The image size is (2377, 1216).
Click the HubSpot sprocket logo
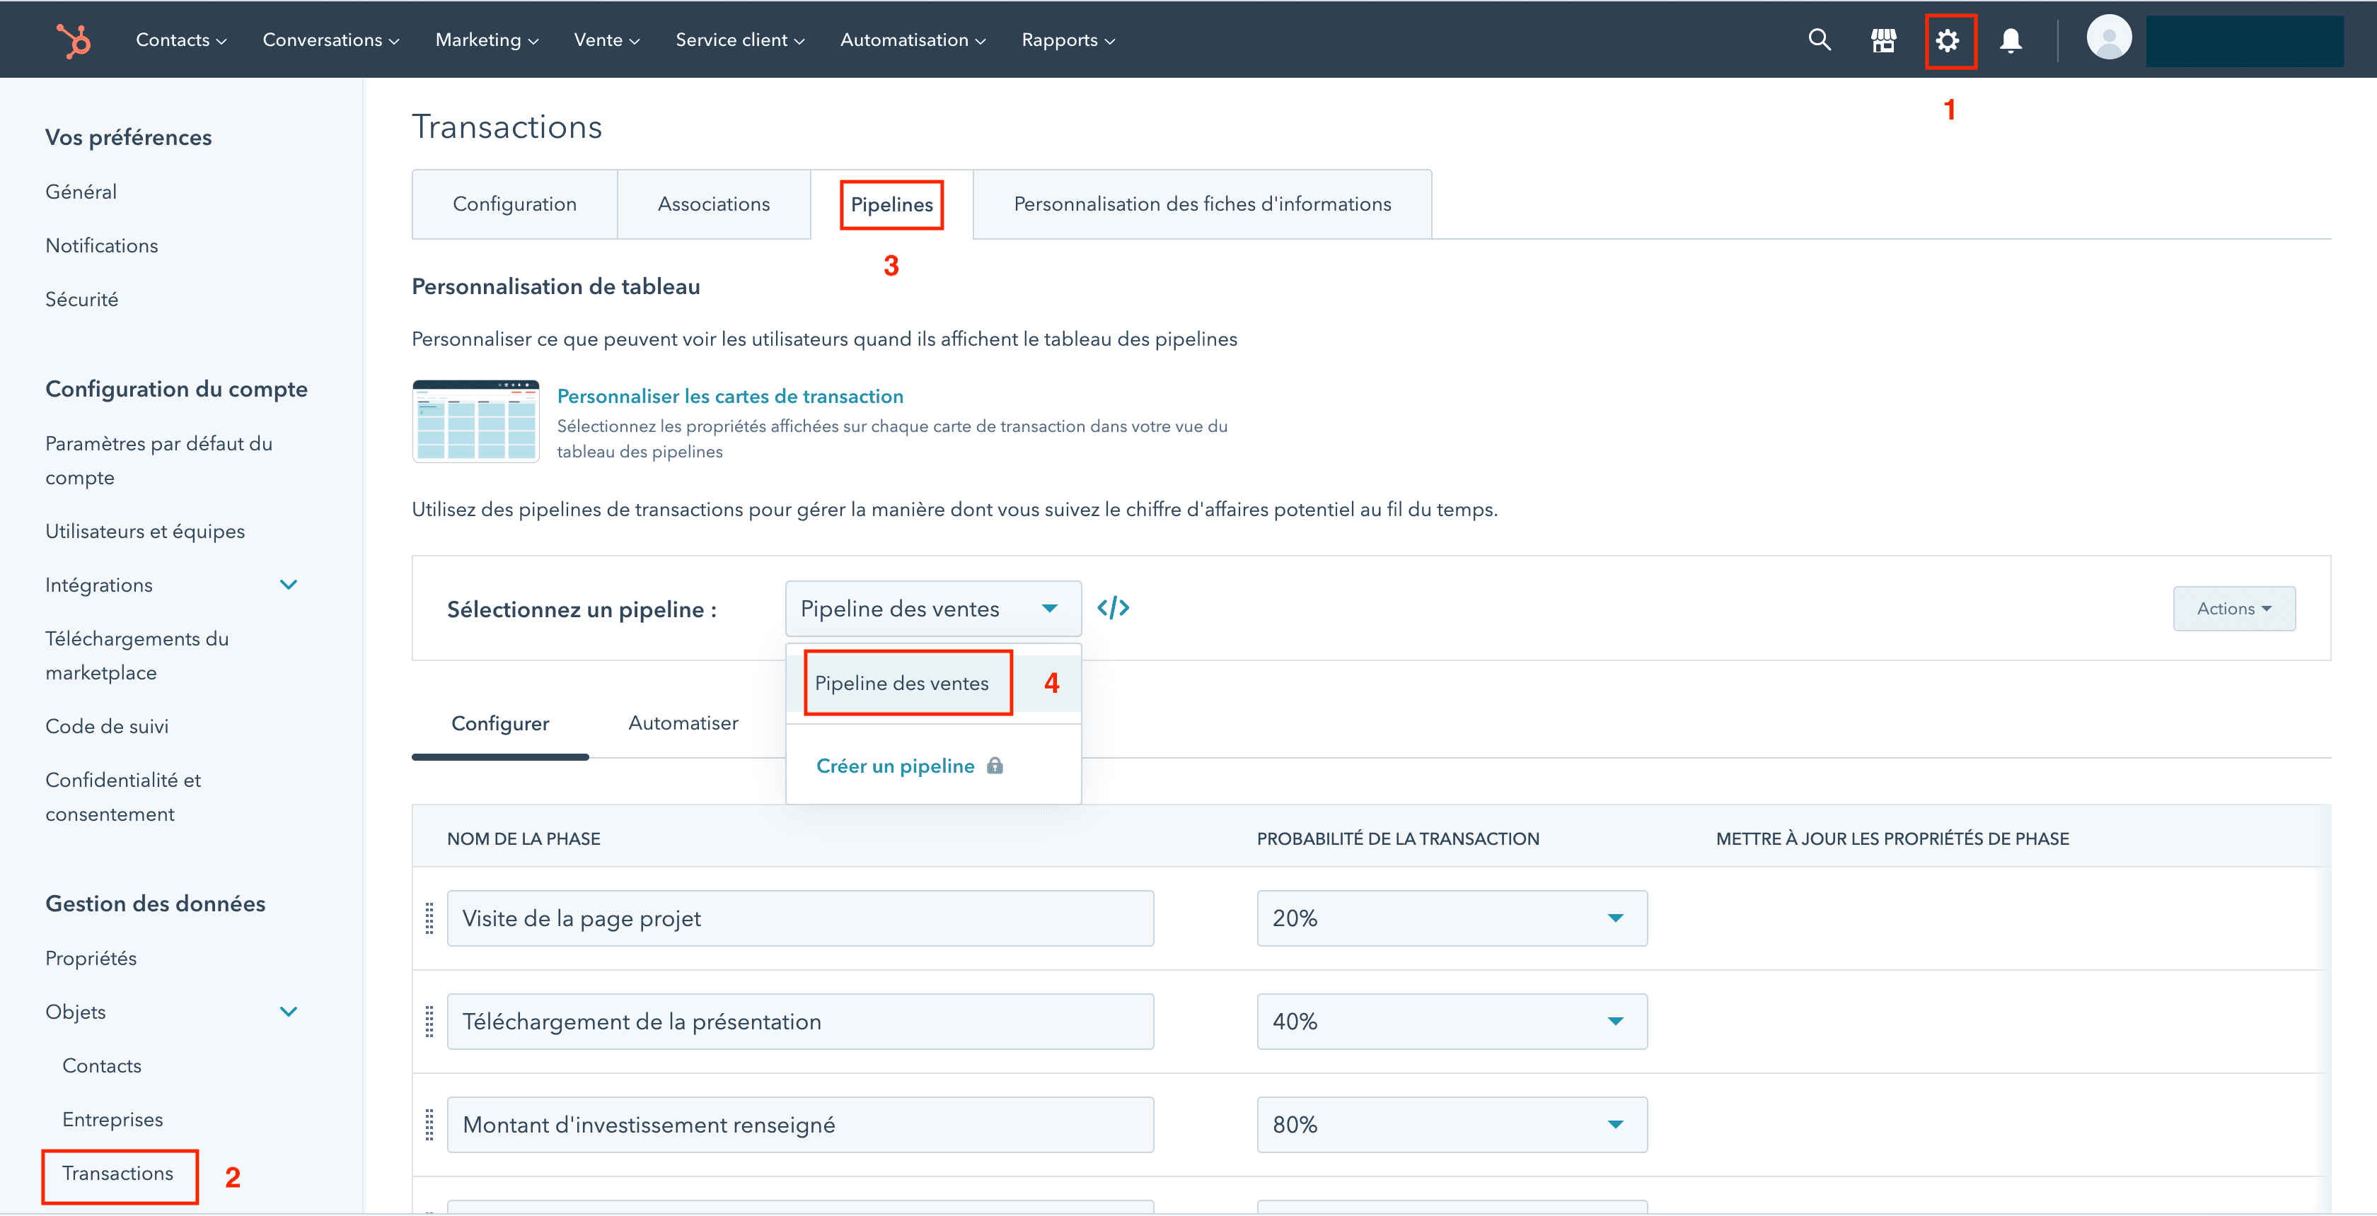74,40
